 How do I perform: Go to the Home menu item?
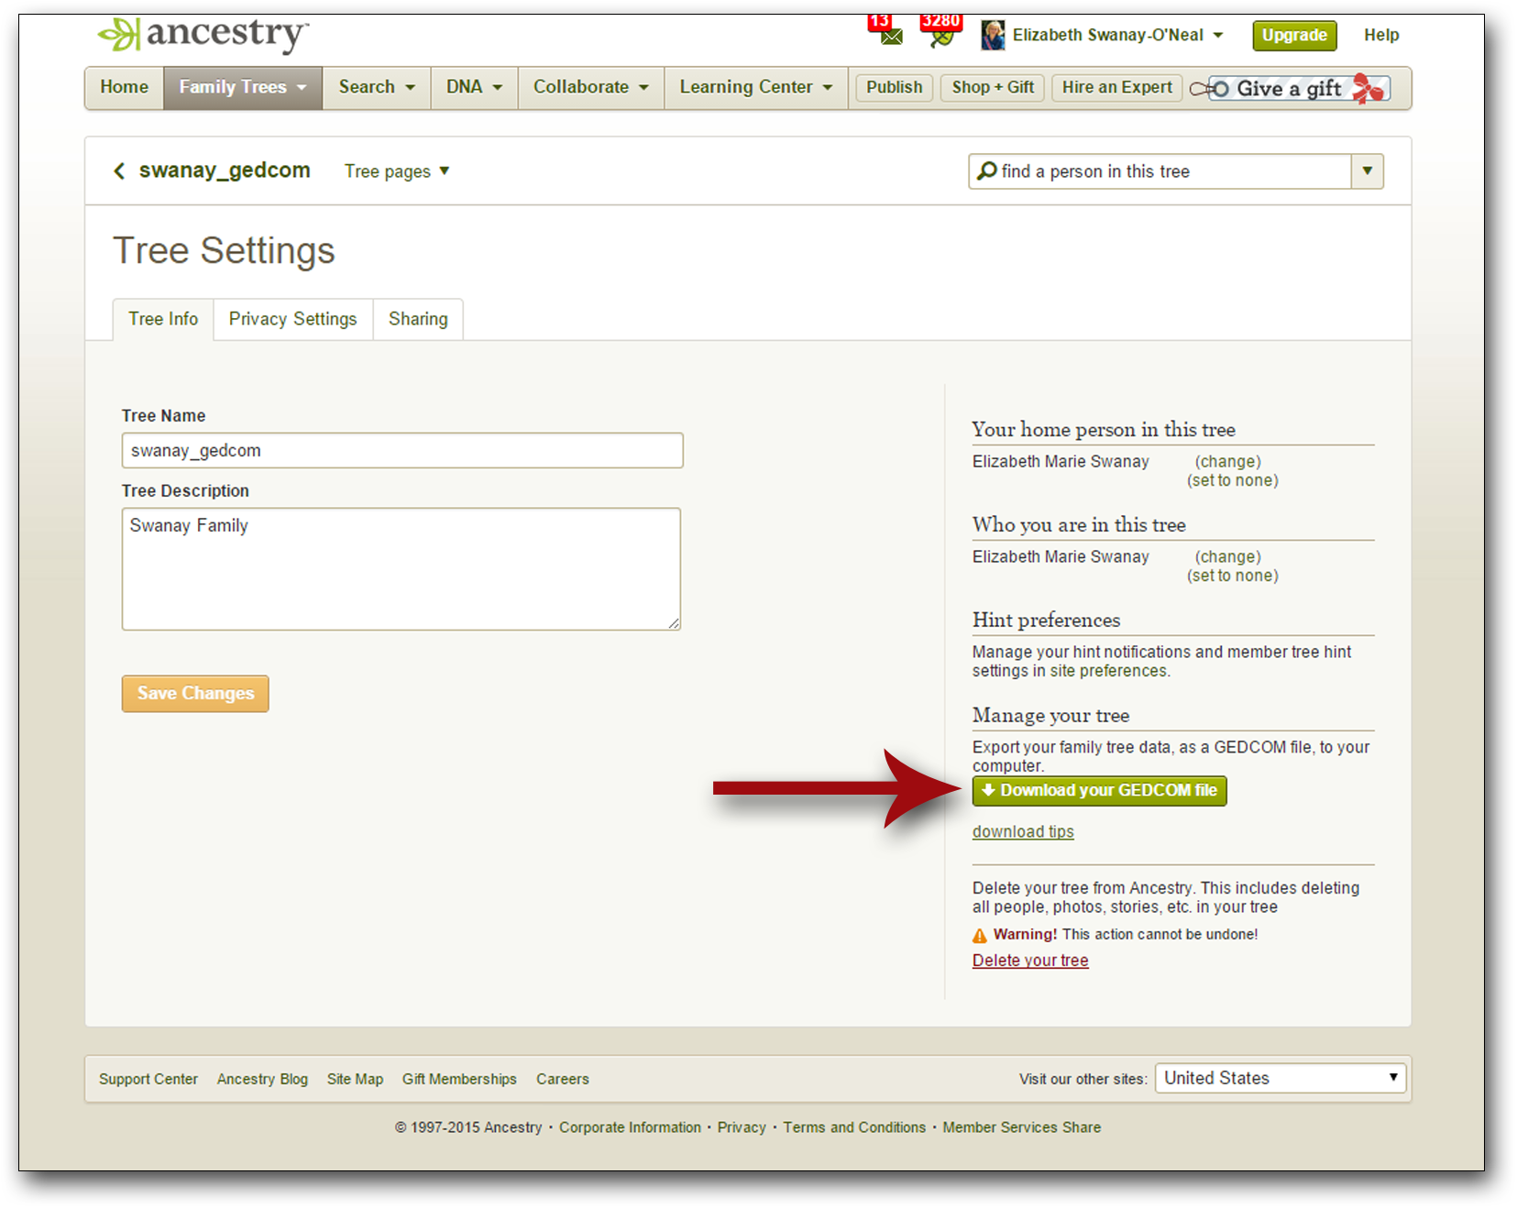(125, 87)
